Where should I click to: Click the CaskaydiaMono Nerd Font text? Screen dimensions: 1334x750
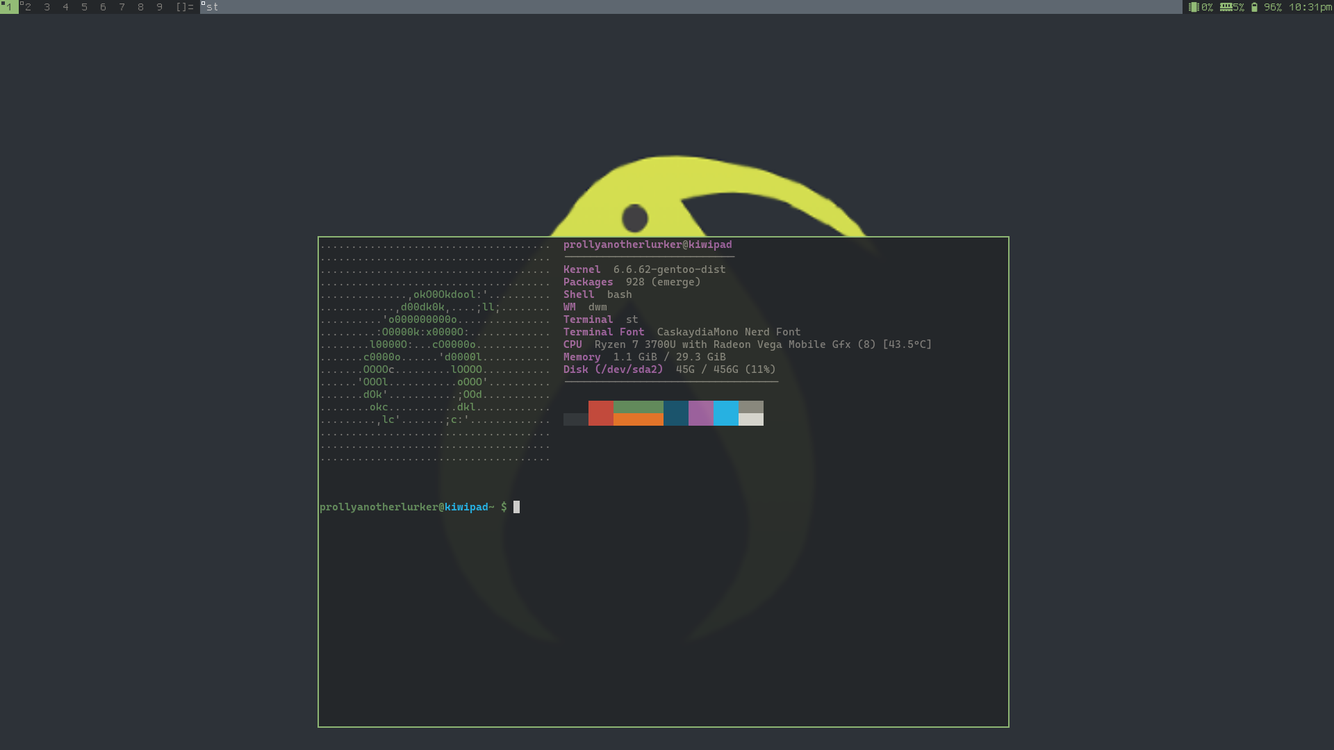click(x=729, y=332)
